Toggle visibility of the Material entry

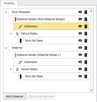80,48
